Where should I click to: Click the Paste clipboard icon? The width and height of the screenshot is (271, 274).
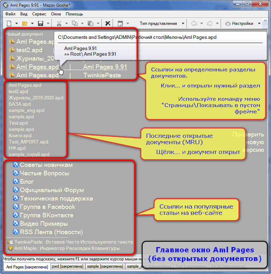click(91, 23)
